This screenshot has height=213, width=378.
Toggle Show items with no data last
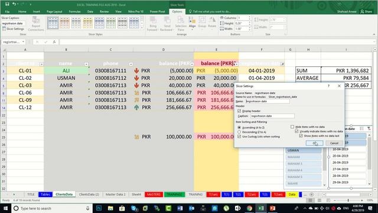[x=301, y=135]
